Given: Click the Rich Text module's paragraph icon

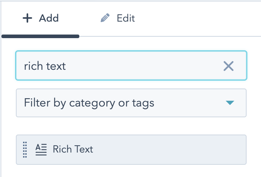Looking at the screenshot, I should click(x=41, y=150).
